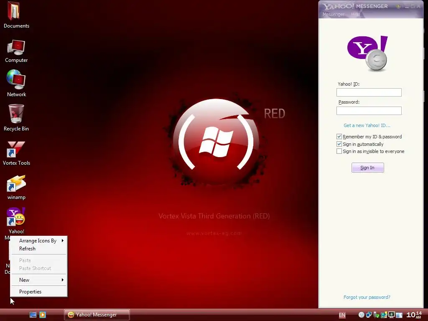The width and height of the screenshot is (428, 321).
Task: Click the disabled Paste menu entry
Action: point(39,260)
